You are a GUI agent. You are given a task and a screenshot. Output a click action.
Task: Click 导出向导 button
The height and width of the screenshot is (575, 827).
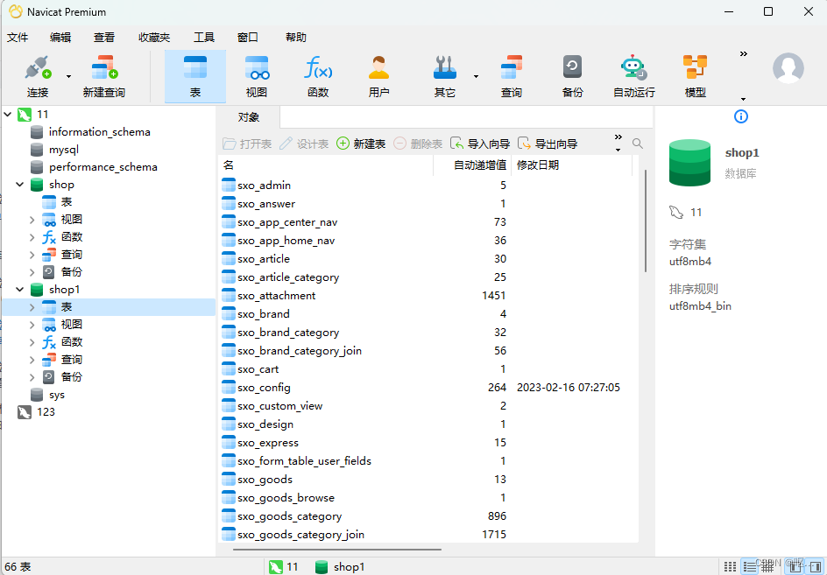548,144
